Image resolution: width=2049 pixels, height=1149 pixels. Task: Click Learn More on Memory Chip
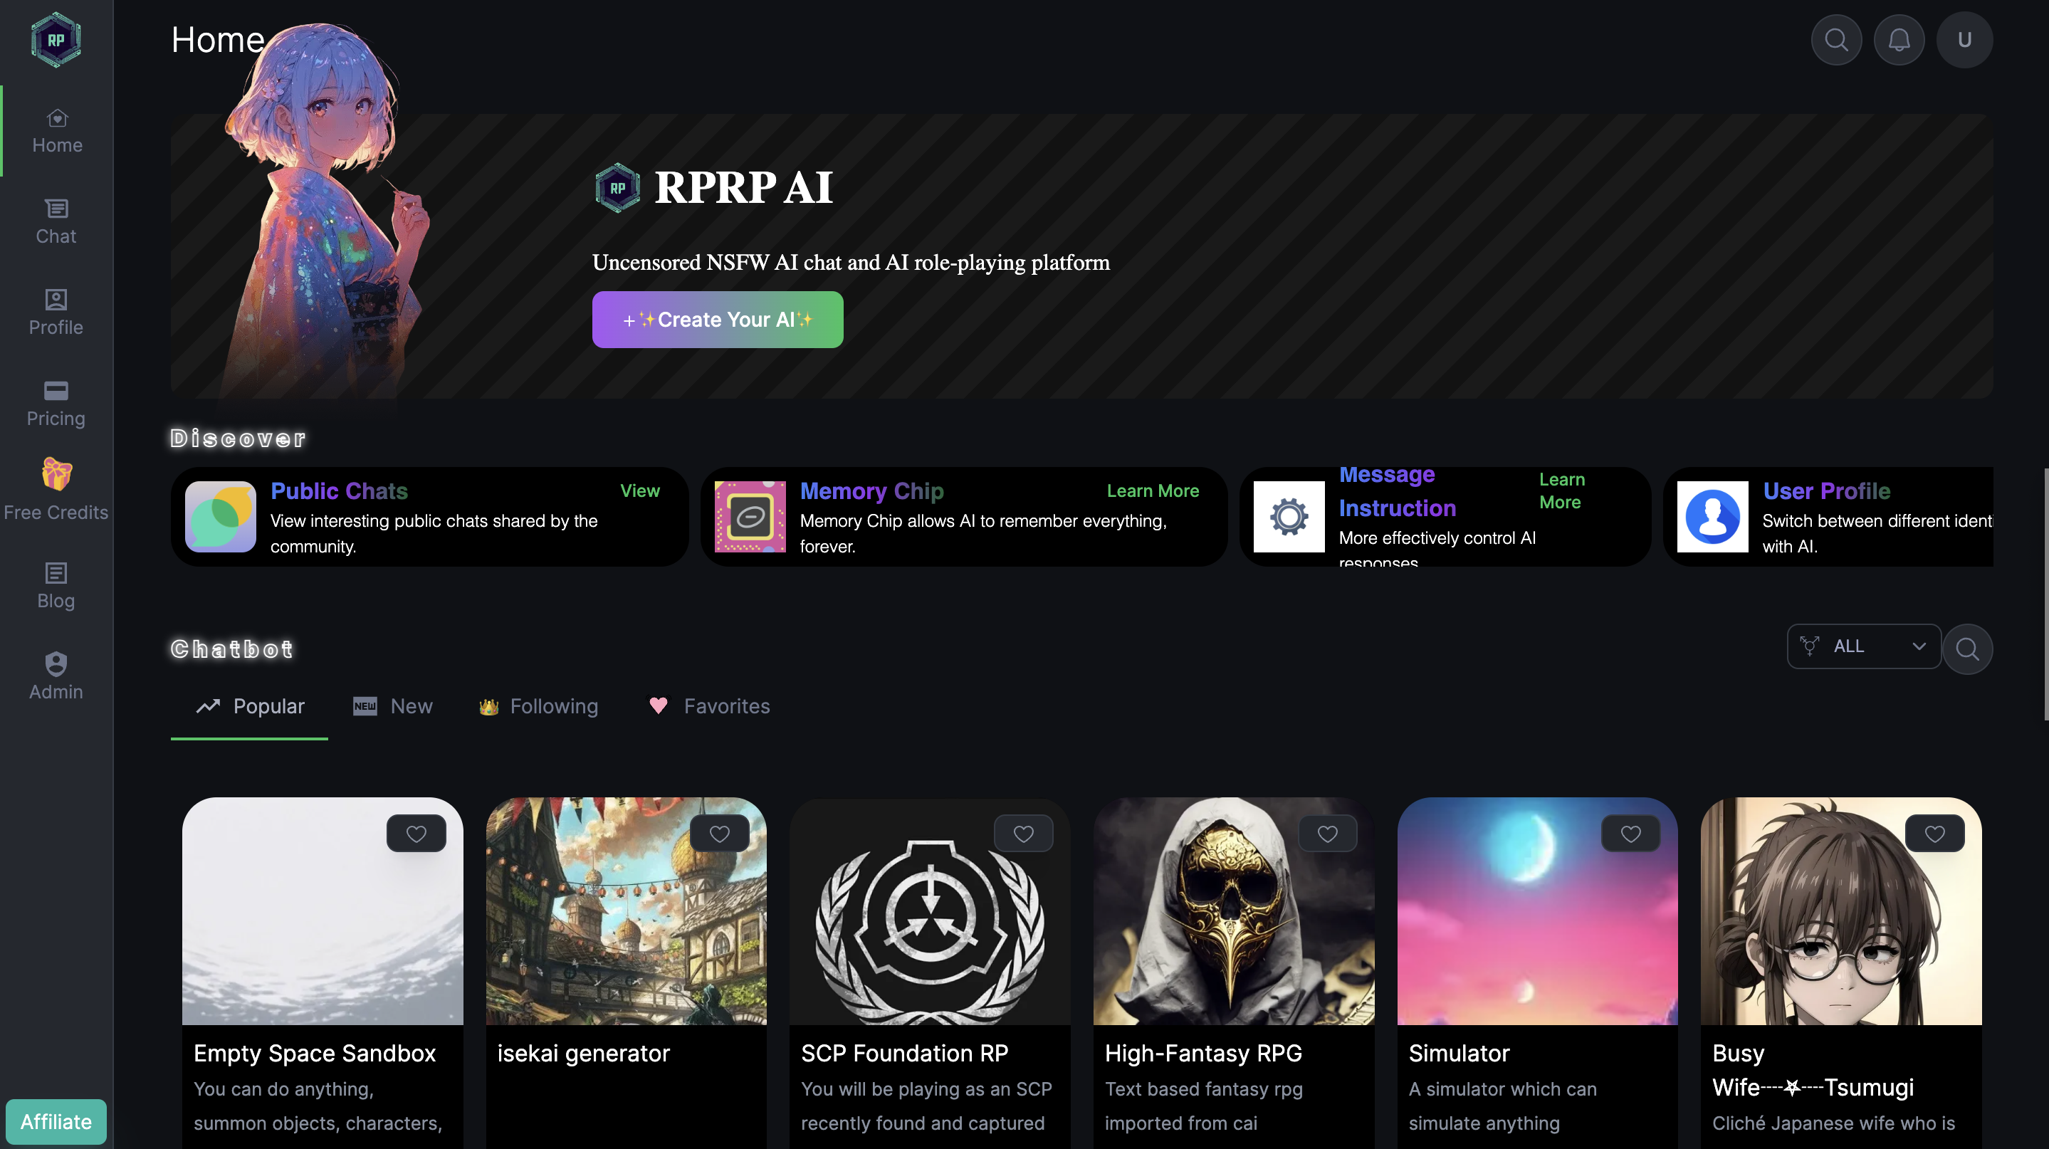(x=1153, y=491)
